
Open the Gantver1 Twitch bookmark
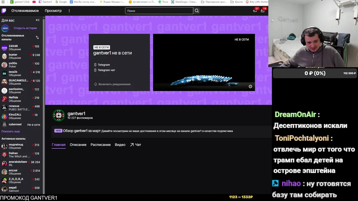click(x=45, y=2)
